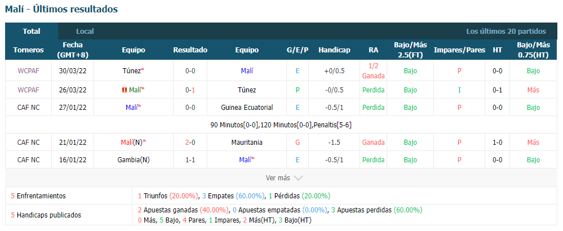This screenshot has width=563, height=231.
Task: Open the Guinea Ecuatorial team link
Action: point(247,107)
